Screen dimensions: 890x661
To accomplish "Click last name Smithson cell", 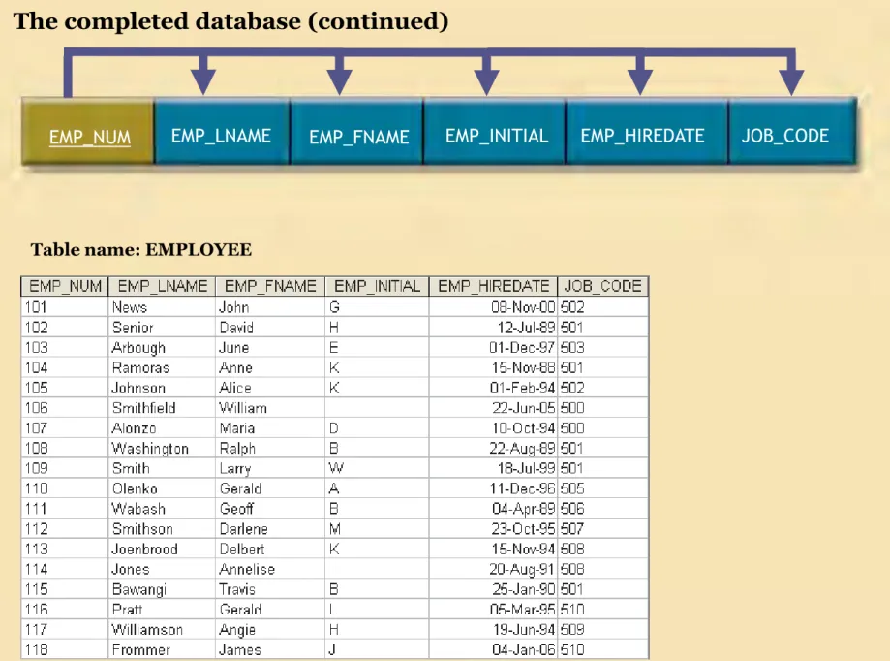I will tap(162, 529).
